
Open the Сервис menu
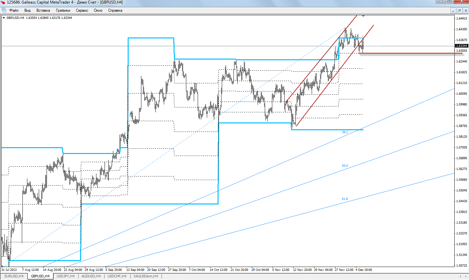[x=82, y=10]
